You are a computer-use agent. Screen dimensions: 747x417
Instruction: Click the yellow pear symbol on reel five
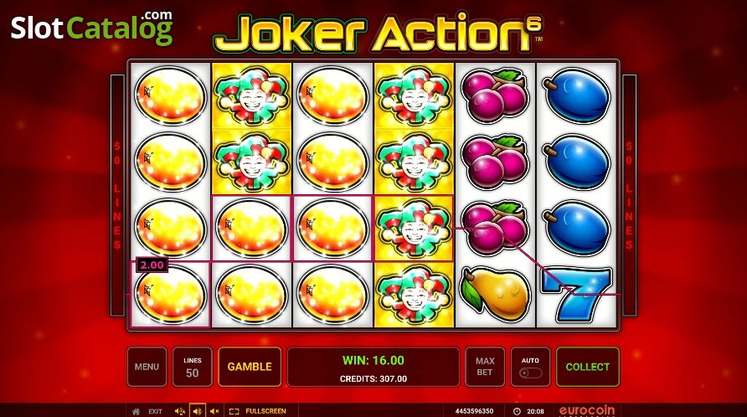[x=495, y=293]
